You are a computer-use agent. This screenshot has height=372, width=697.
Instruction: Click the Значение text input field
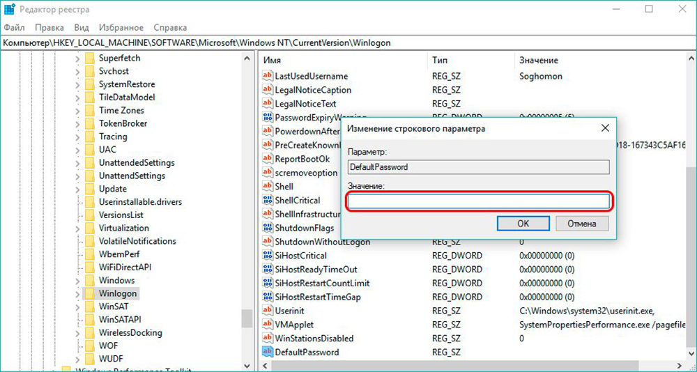[x=479, y=202]
